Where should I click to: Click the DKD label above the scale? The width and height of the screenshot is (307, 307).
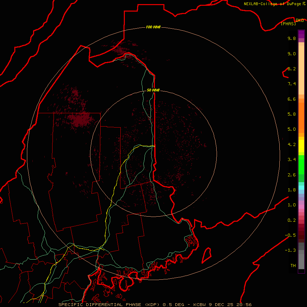299,20
